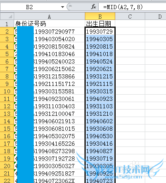
Task: Click ID number ending 199403054020
Action: (50, 39)
